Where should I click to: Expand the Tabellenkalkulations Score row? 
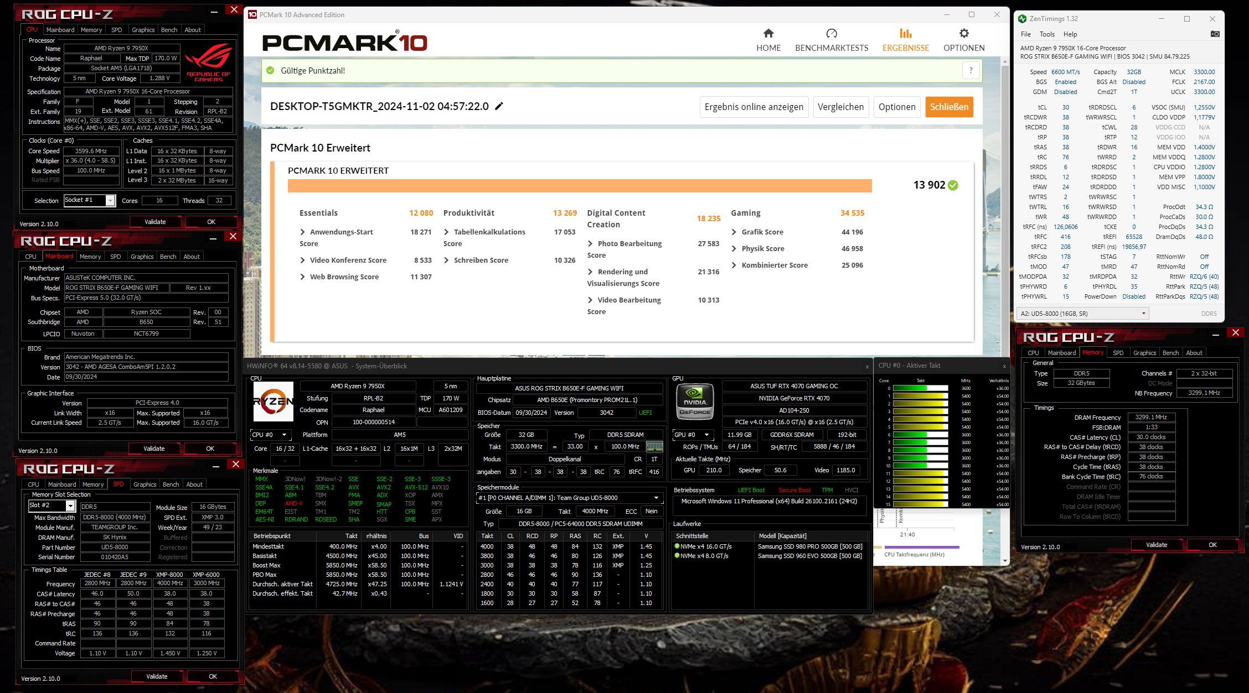click(x=446, y=232)
